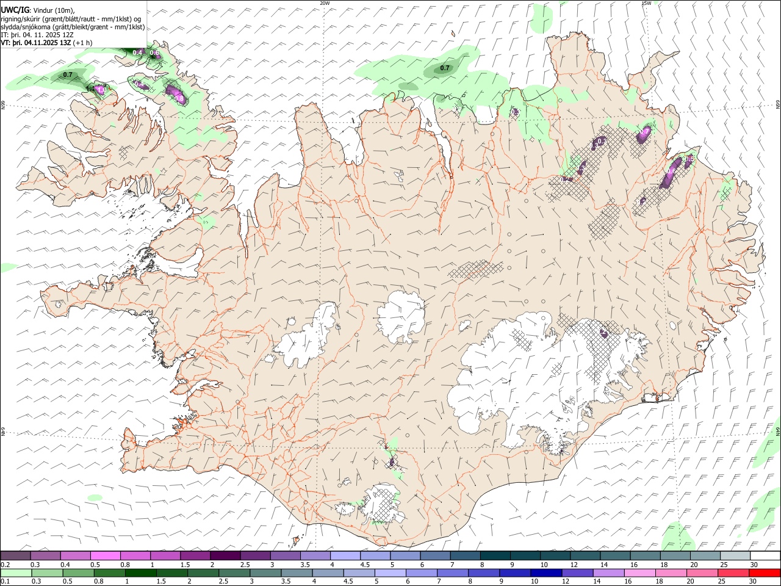
Task: Click the "20W" longitude label at the top
Action: (325, 3)
